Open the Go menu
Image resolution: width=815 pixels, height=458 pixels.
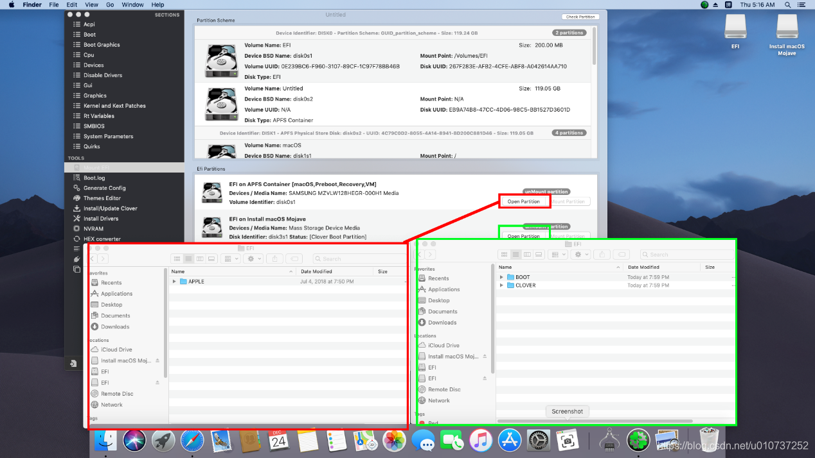coord(110,4)
